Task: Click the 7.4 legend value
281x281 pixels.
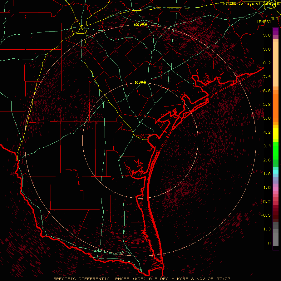Action: click(267, 77)
